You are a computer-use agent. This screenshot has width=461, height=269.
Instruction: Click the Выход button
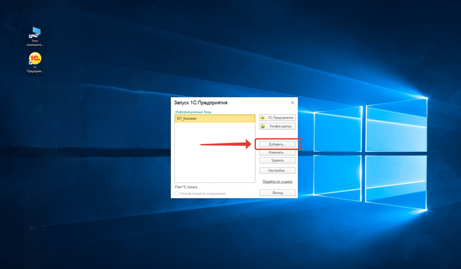tap(277, 193)
